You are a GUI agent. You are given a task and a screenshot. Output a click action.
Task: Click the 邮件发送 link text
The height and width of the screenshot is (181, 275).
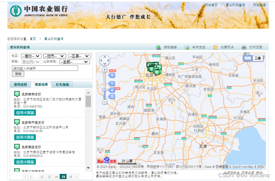coord(199,48)
